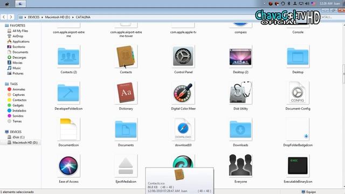Select the Documents folder icon

pos(126,129)
